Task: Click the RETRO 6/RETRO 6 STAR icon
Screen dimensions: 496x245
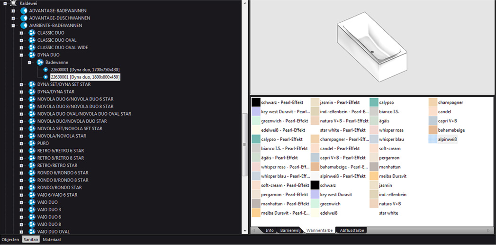Action: [x=32, y=151]
